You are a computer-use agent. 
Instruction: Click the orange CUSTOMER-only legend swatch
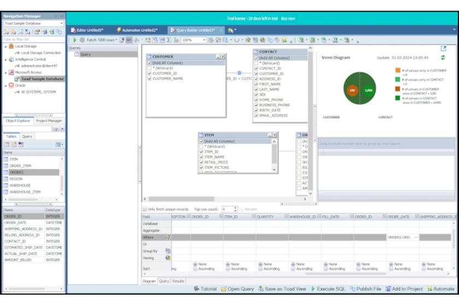click(x=398, y=70)
